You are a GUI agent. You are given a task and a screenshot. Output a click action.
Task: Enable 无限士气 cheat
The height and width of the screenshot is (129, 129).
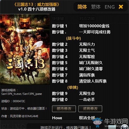pyautogui.click(x=87, y=50)
